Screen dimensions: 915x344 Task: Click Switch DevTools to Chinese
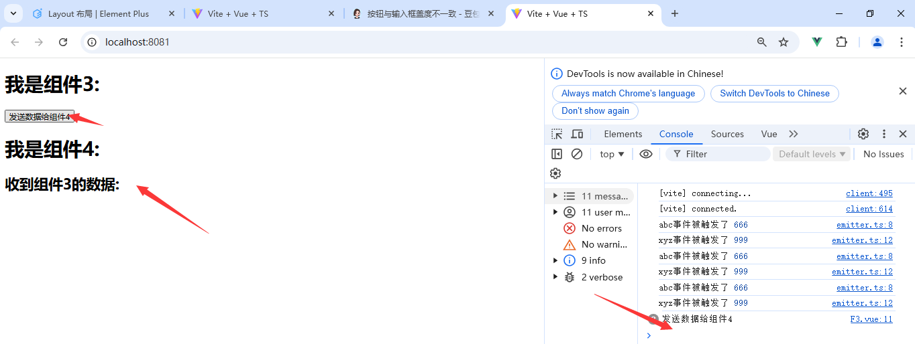(x=775, y=93)
